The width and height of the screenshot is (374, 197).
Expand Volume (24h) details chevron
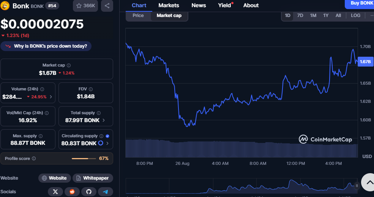[51, 97]
